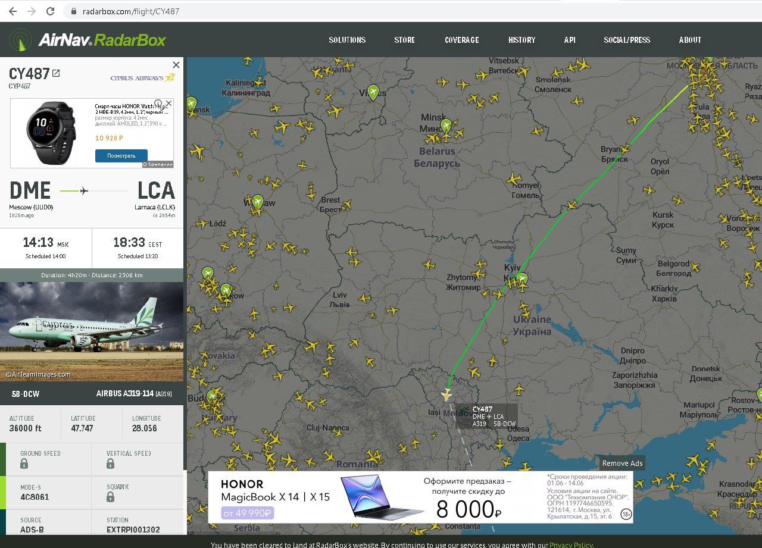The image size is (762, 548).
Task: Click the browser back arrow
Action: click(x=13, y=11)
